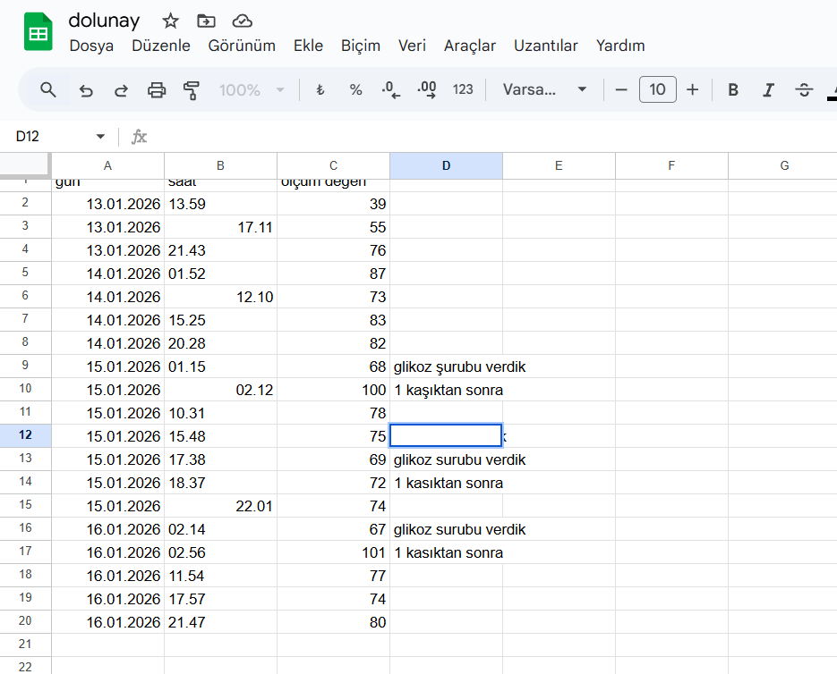Select column C header
The image size is (837, 674).
(x=333, y=166)
